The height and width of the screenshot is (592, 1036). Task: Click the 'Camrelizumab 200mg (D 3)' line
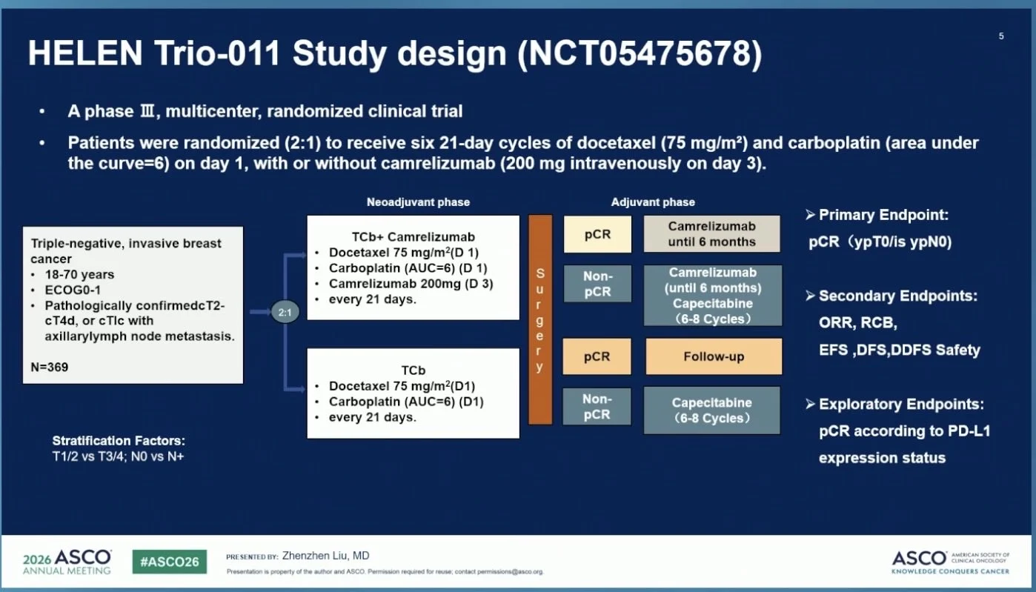(x=411, y=283)
